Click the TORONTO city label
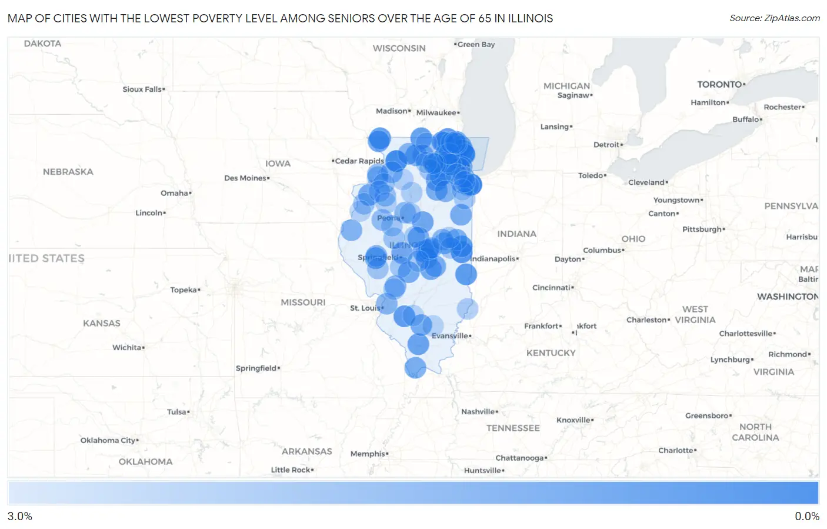The width and height of the screenshot is (827, 529). tap(720, 84)
